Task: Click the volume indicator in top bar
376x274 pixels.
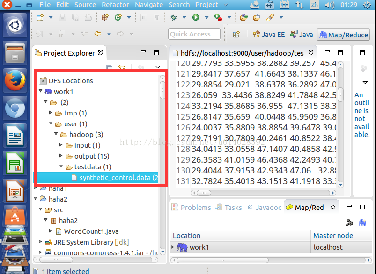Action: 330,5
